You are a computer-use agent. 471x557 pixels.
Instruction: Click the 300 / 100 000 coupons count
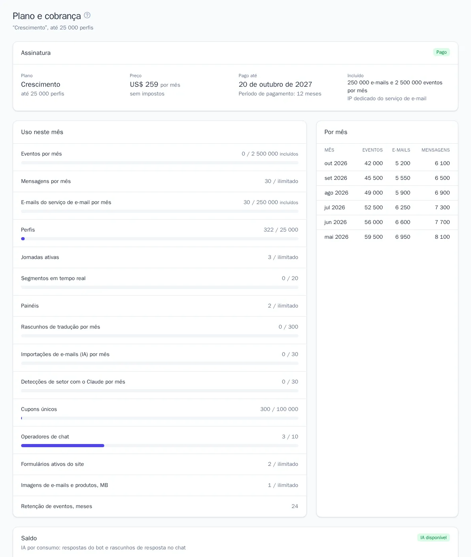(x=279, y=409)
